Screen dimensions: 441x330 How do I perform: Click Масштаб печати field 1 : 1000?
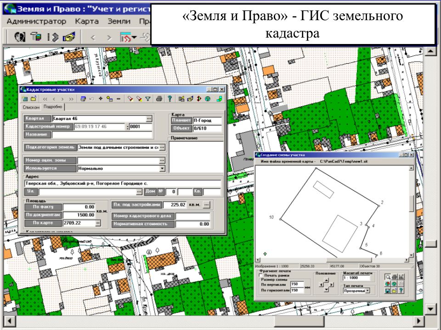(356, 278)
